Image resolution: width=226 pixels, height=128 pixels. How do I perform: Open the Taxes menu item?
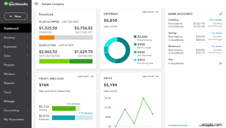(8, 92)
